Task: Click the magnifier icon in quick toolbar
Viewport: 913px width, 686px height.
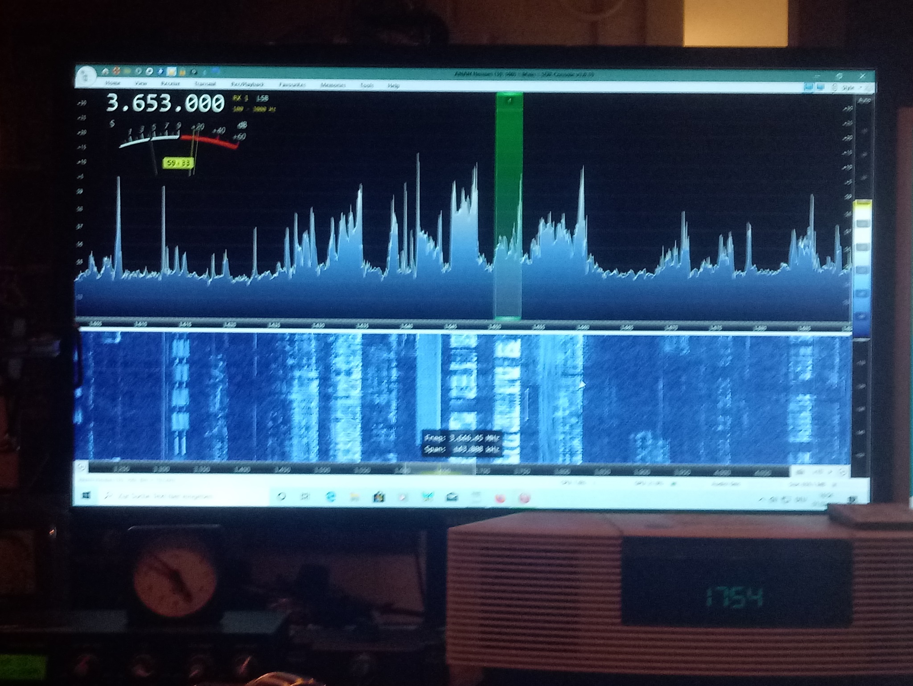Action: [194, 72]
